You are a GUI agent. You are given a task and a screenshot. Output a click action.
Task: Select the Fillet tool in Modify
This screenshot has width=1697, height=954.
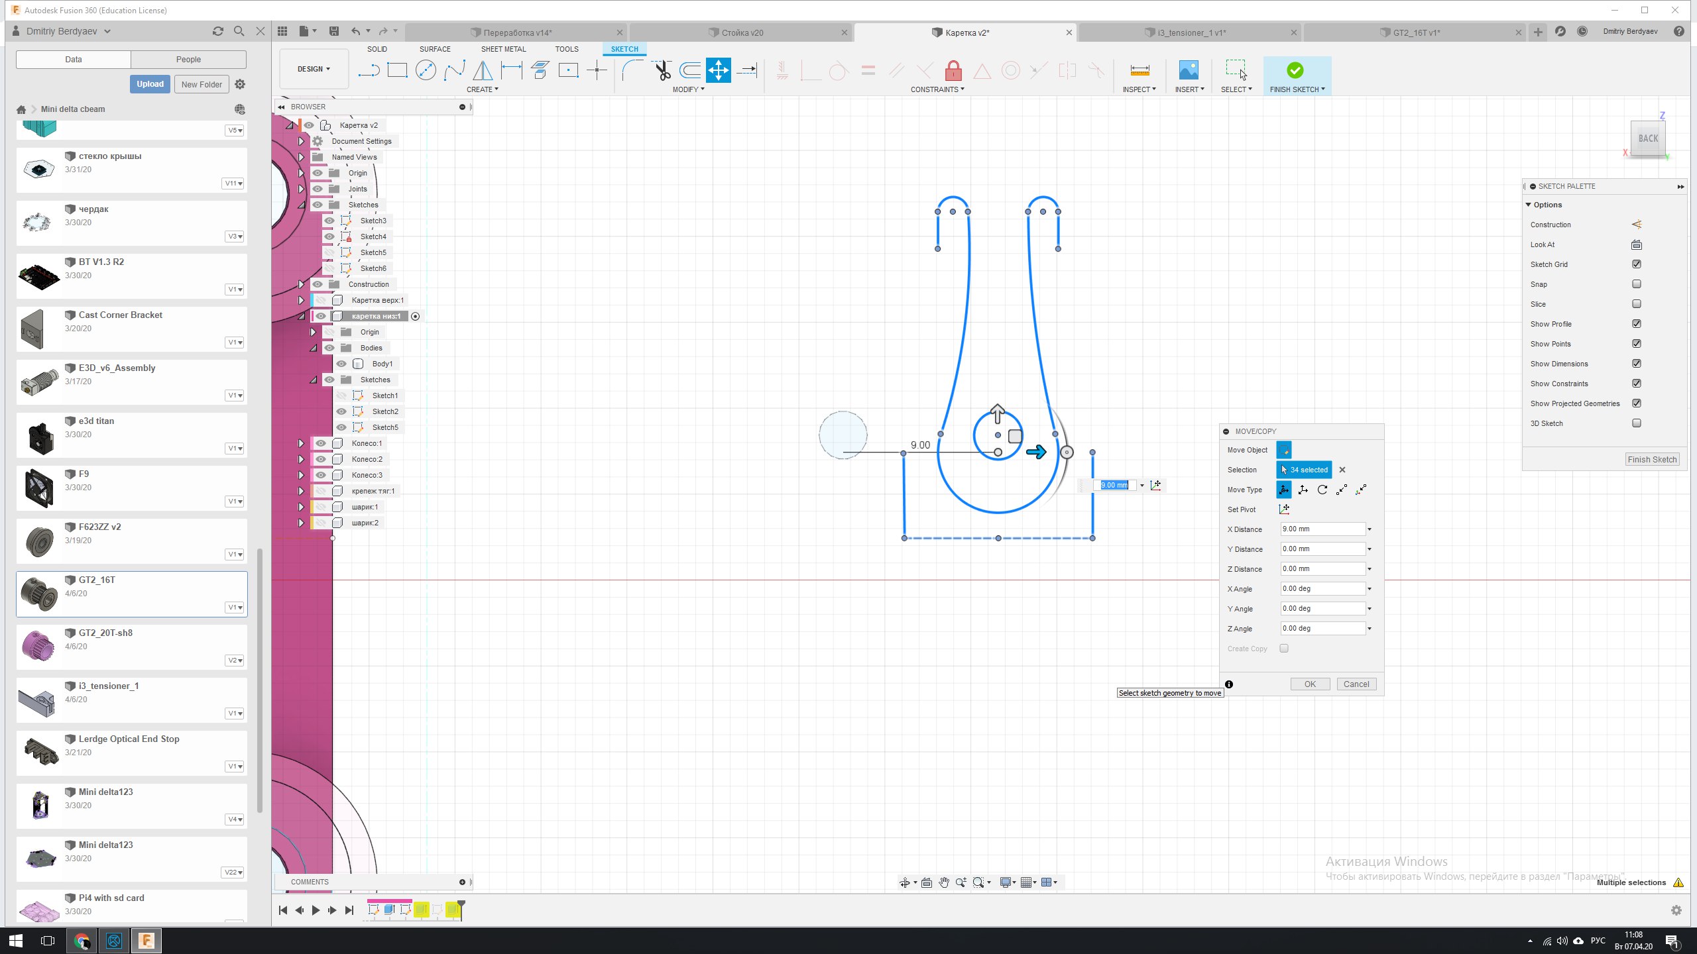[632, 70]
